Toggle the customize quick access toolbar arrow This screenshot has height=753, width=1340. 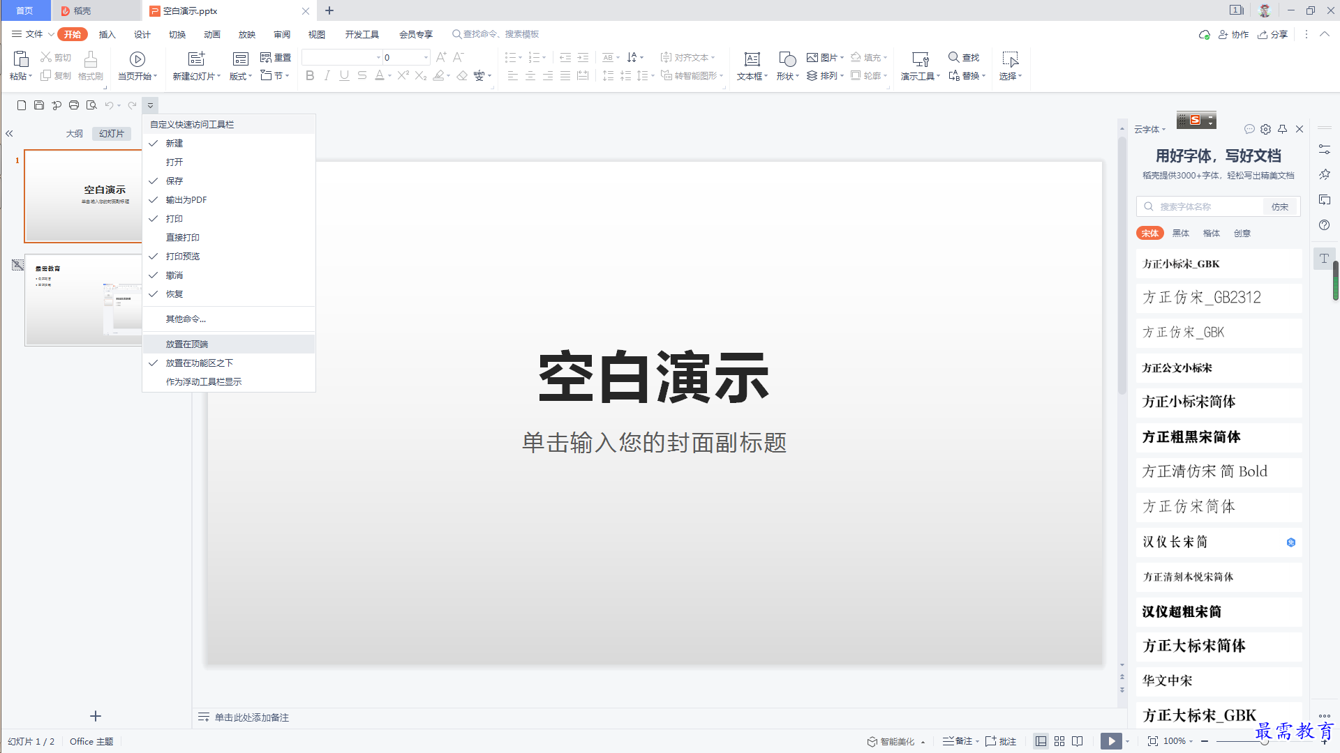tap(150, 105)
